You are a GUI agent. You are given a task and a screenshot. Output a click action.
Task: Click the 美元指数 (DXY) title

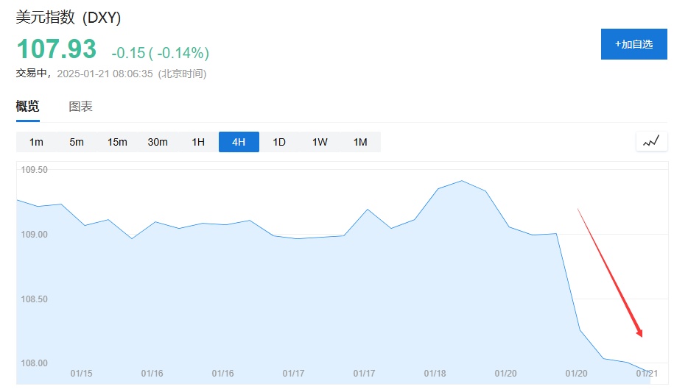coord(69,18)
